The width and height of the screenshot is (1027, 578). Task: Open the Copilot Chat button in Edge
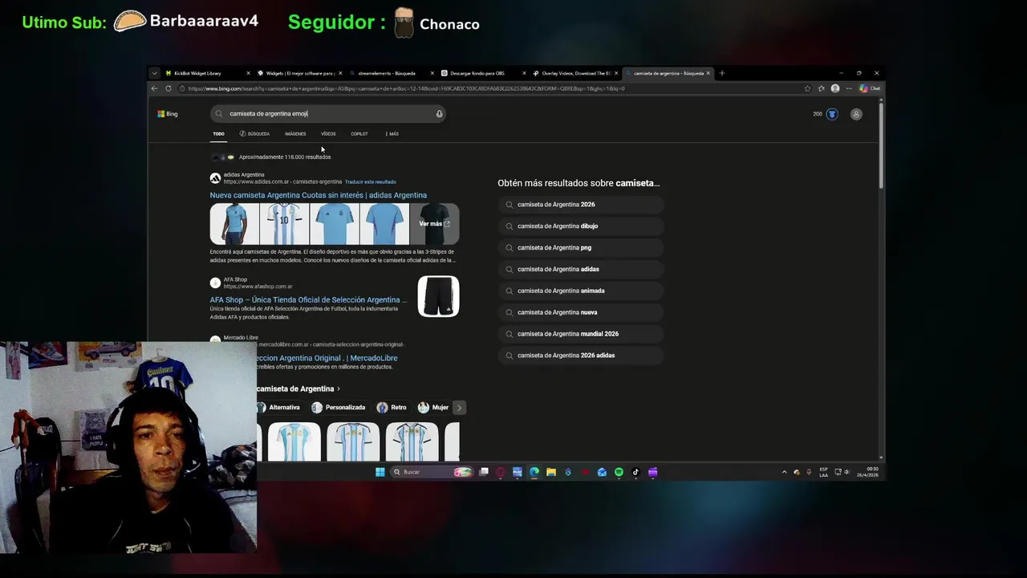pos(870,88)
